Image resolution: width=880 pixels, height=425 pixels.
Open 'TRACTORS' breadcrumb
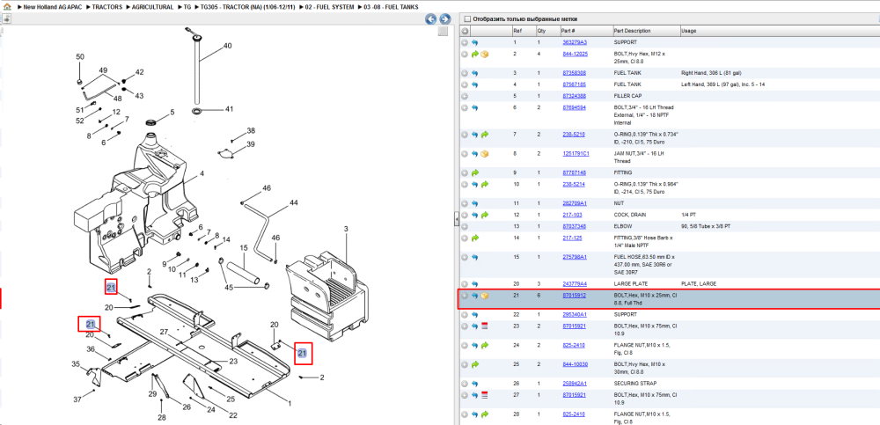point(106,7)
